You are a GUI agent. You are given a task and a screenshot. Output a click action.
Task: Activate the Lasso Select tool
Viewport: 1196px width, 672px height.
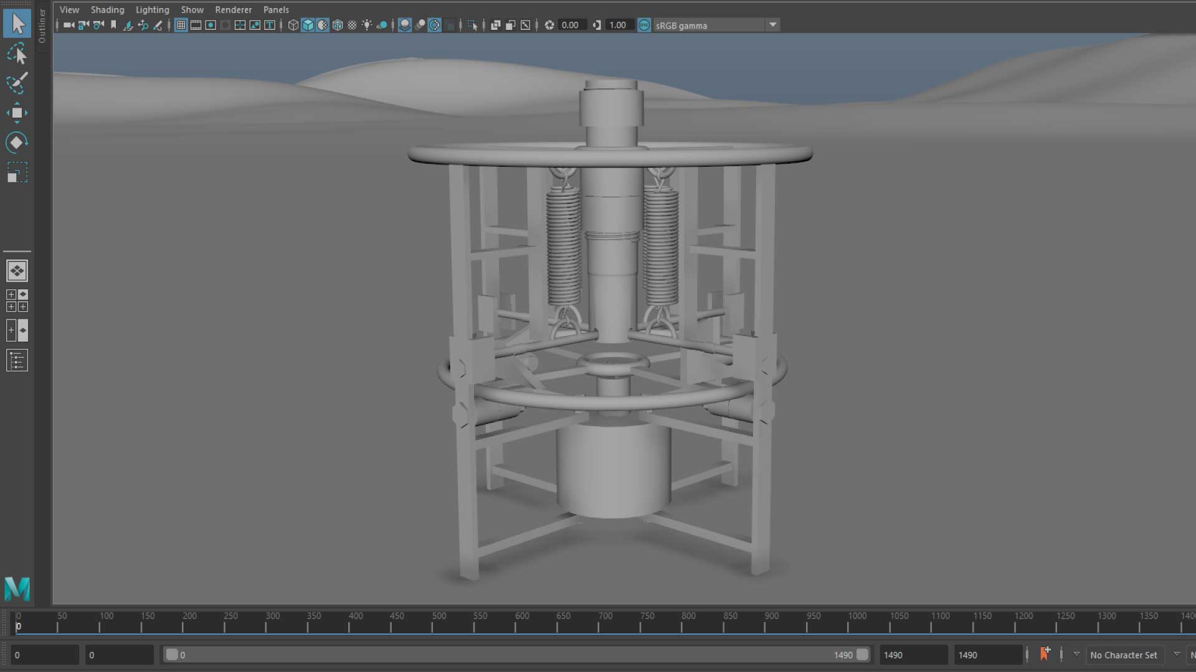pyautogui.click(x=17, y=54)
